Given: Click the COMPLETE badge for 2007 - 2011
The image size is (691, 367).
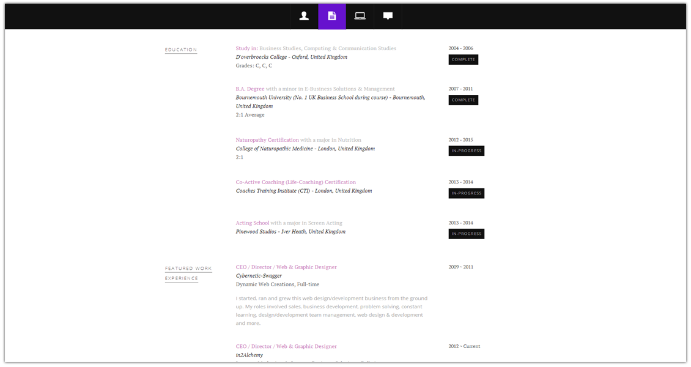Looking at the screenshot, I should (463, 100).
